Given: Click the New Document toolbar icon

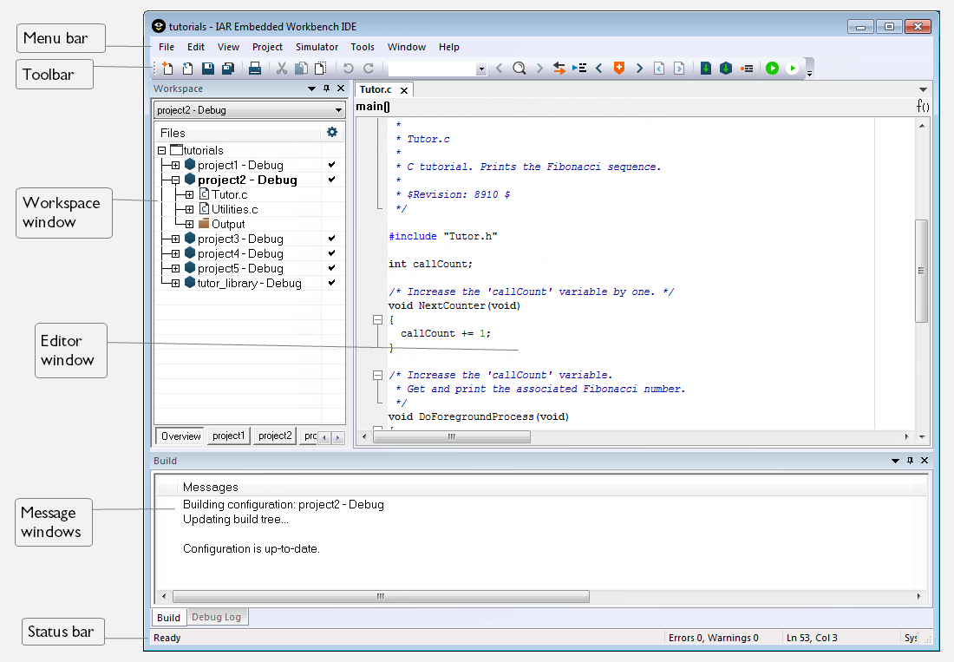Looking at the screenshot, I should (167, 69).
